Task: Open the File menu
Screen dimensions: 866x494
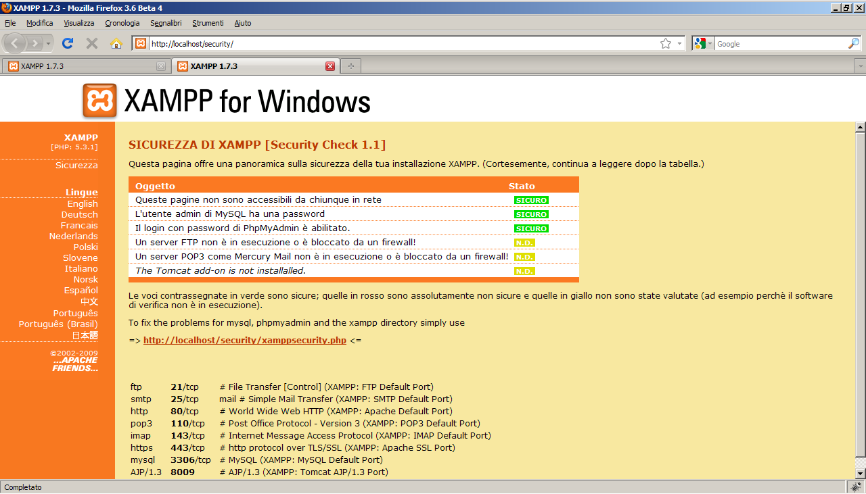Action: click(x=10, y=23)
